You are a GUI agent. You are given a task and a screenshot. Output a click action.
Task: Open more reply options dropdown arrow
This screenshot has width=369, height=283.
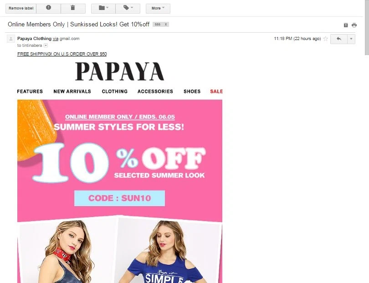351,39
